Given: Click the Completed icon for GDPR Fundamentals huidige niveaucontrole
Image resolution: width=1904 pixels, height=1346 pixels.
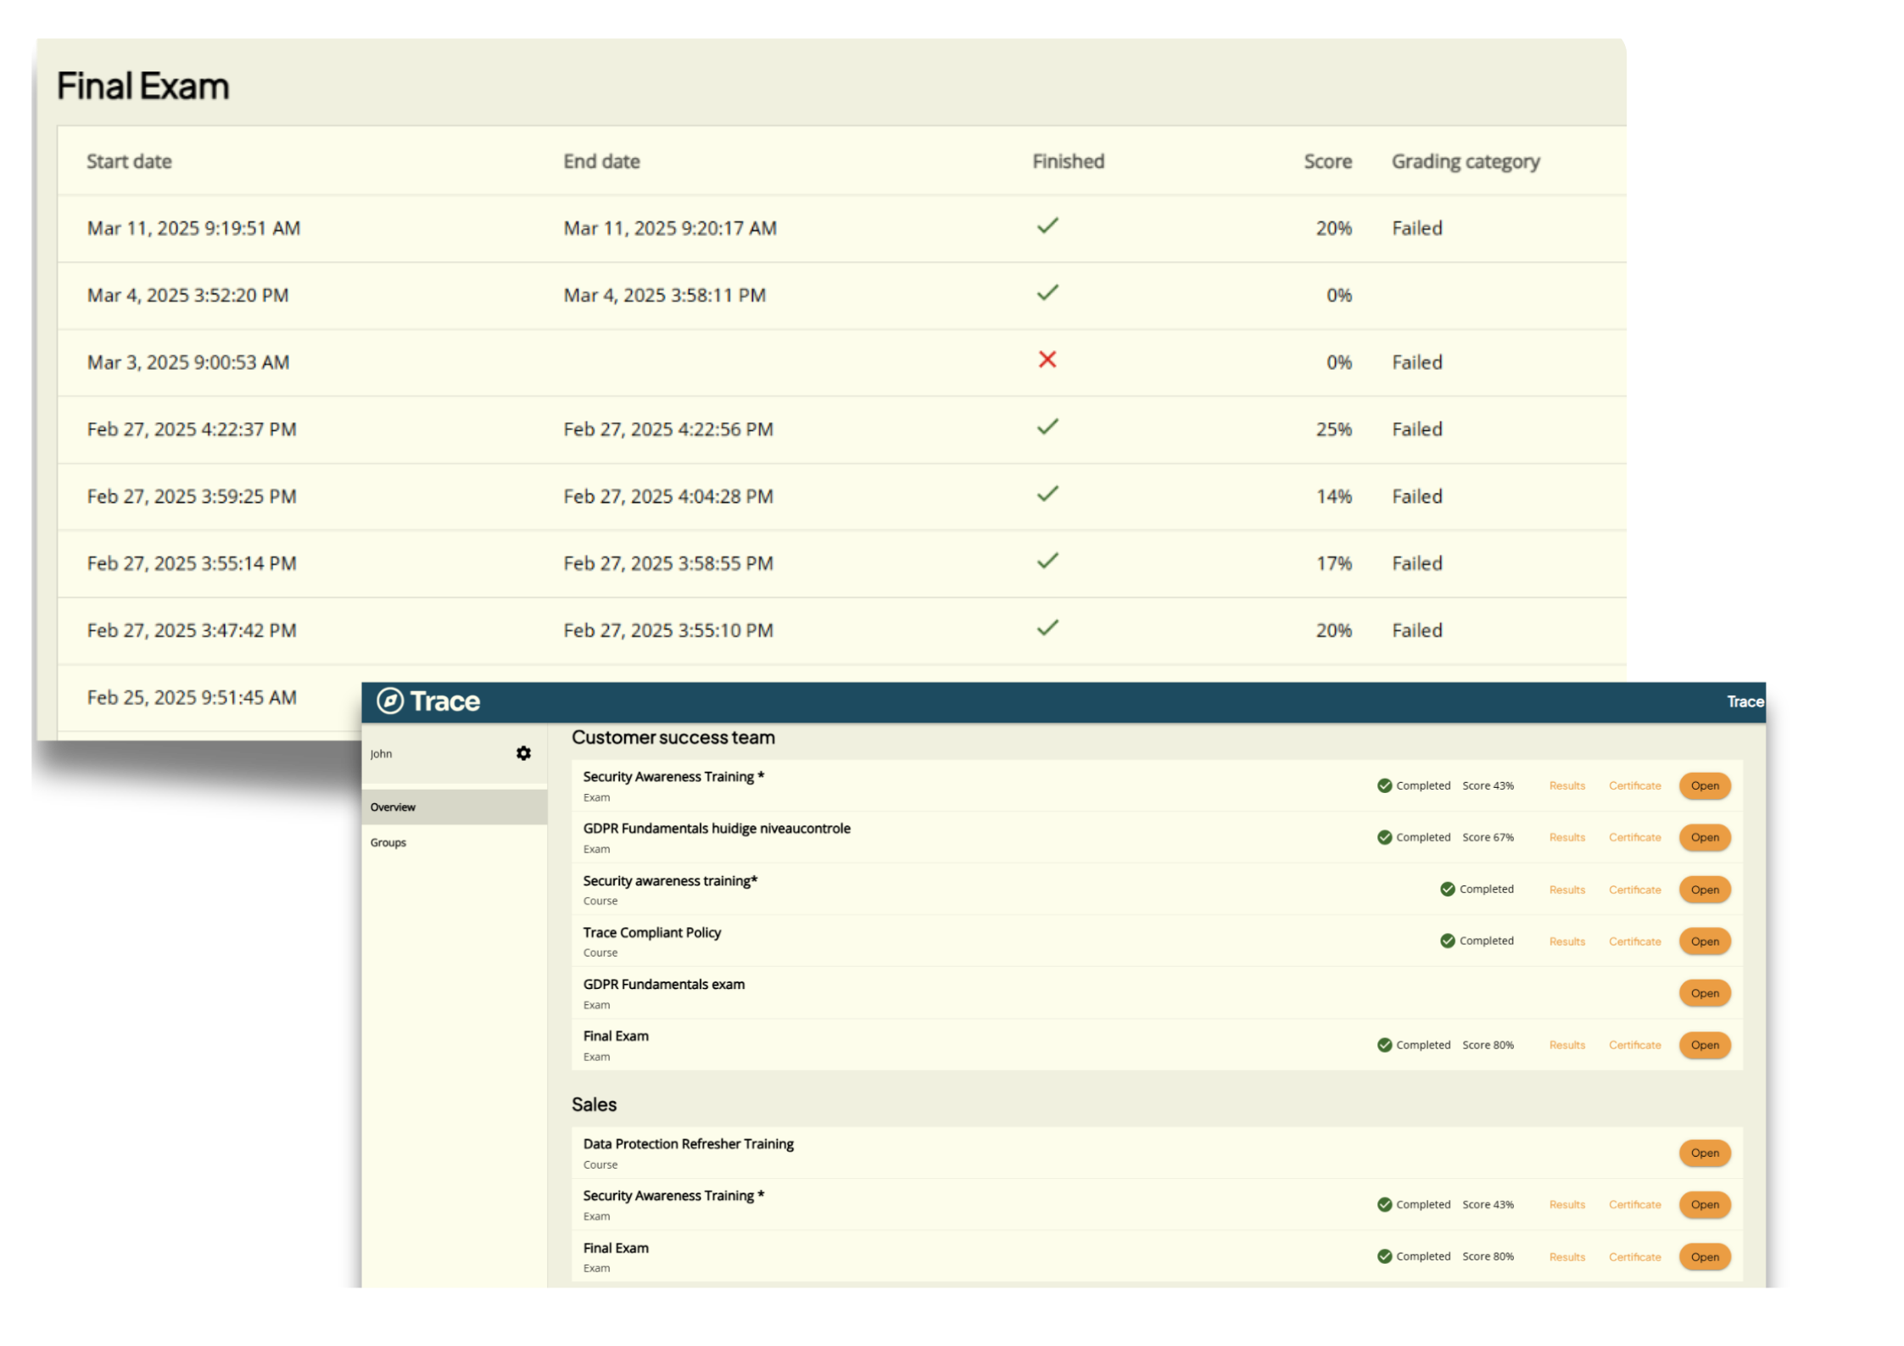Looking at the screenshot, I should coord(1385,837).
